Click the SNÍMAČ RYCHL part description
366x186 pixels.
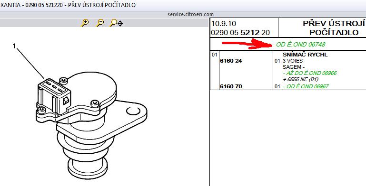point(305,55)
